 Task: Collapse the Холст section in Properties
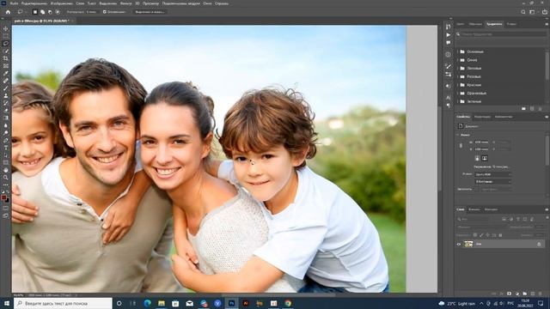(x=458, y=135)
